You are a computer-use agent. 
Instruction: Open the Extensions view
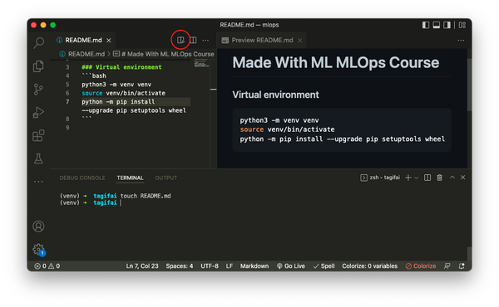point(38,135)
